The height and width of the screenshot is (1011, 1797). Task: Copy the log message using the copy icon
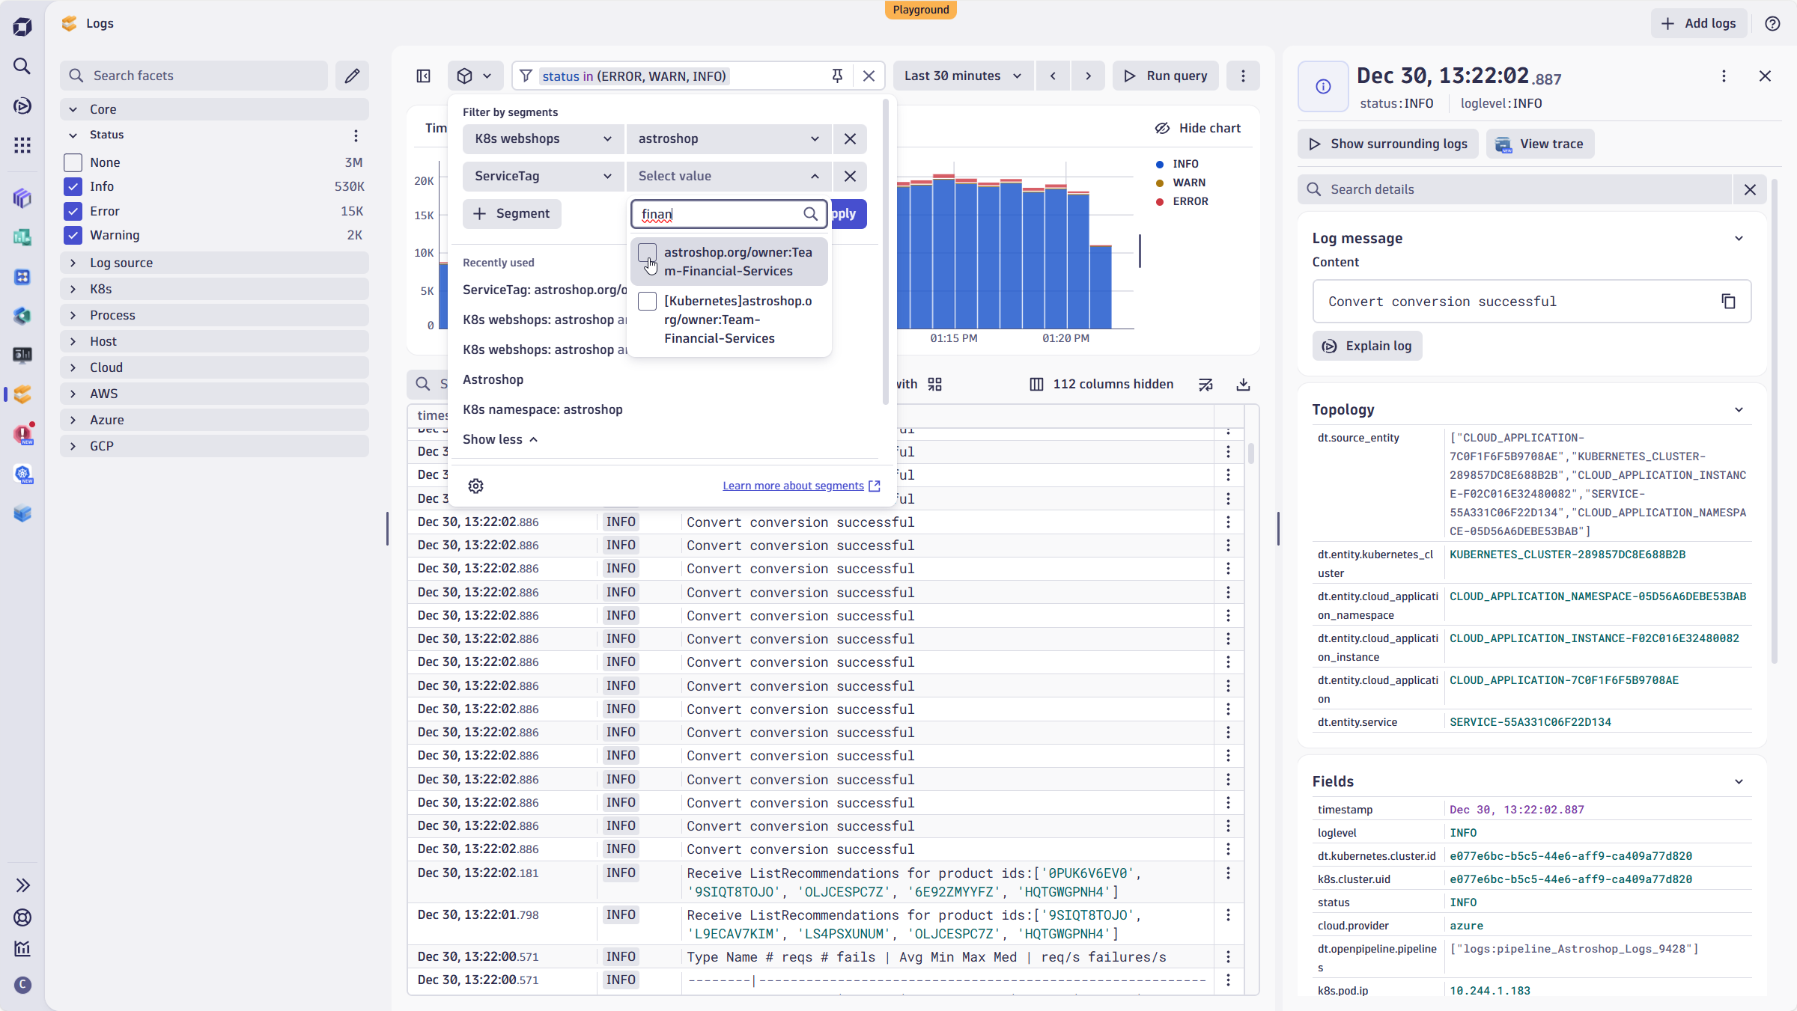pyautogui.click(x=1728, y=301)
